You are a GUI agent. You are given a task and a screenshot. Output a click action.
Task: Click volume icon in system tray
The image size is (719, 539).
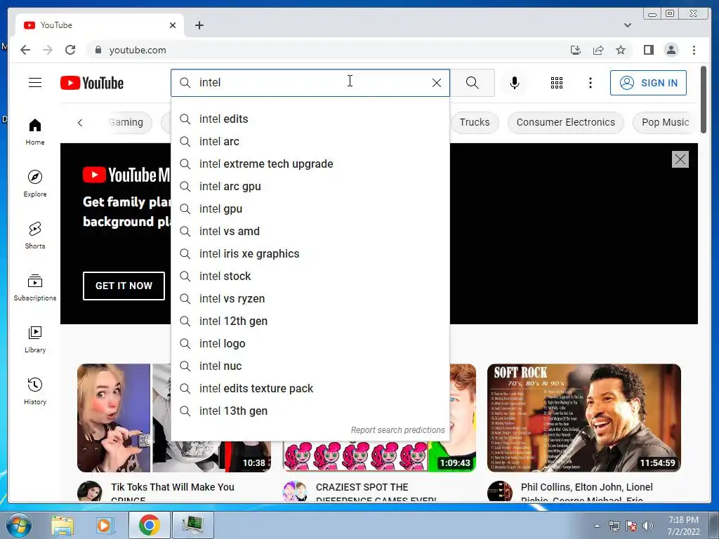[648, 526]
